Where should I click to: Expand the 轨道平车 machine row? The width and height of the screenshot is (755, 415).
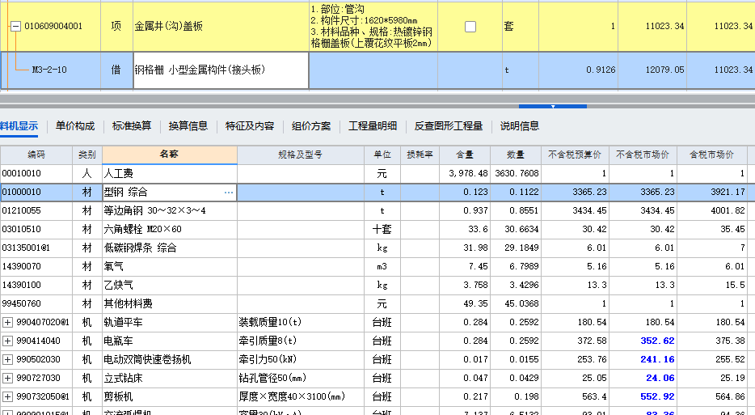(8, 323)
